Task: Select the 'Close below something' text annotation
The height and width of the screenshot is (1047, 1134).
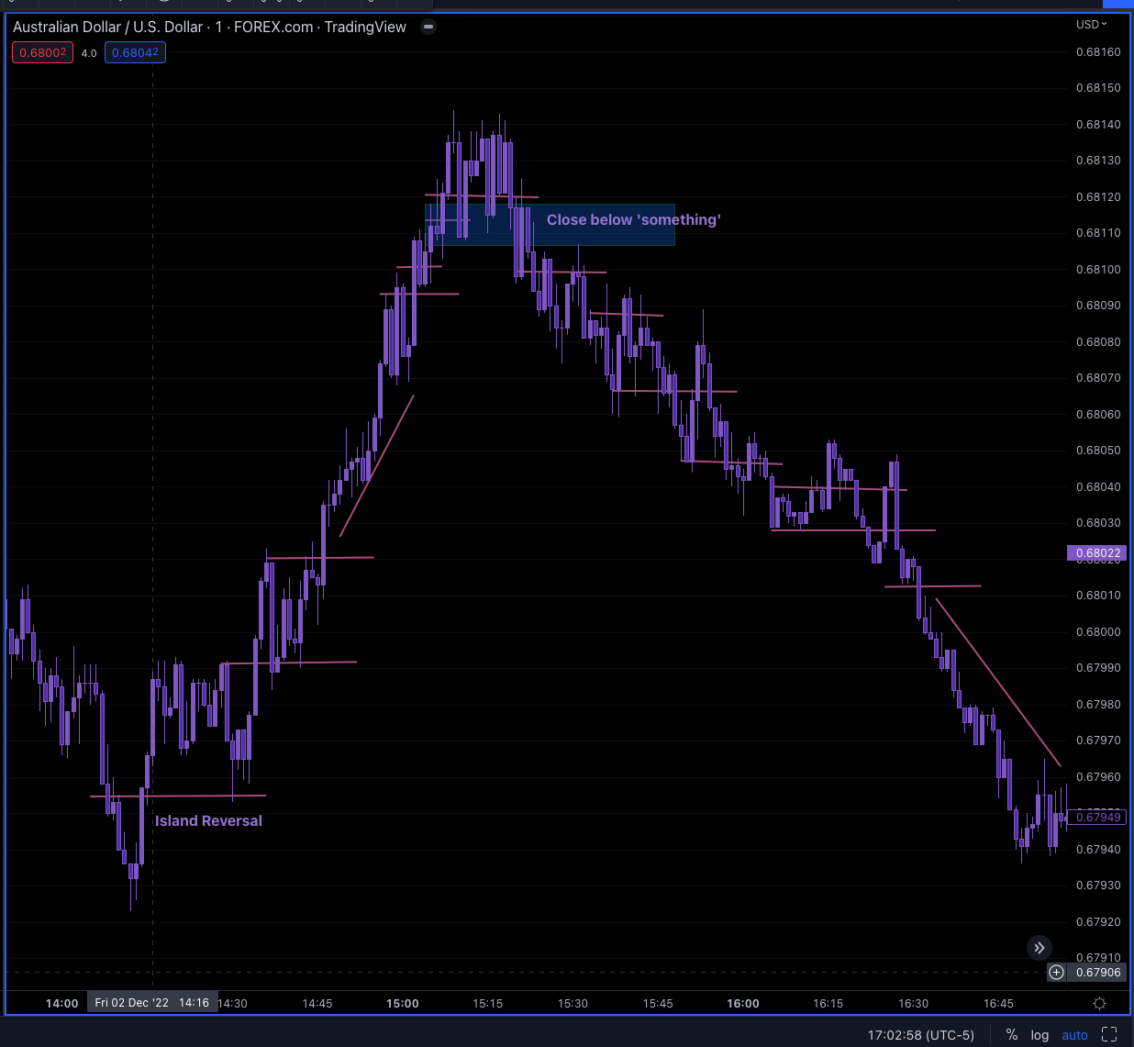Action: point(633,219)
